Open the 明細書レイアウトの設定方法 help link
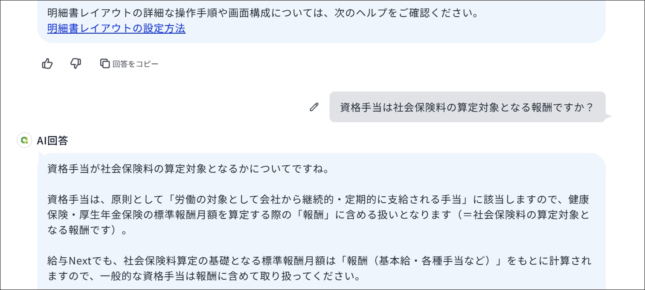This screenshot has height=290, width=645. point(116,29)
